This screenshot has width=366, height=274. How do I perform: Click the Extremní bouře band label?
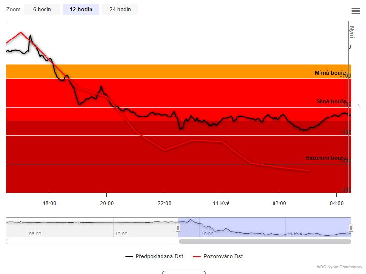(x=325, y=158)
